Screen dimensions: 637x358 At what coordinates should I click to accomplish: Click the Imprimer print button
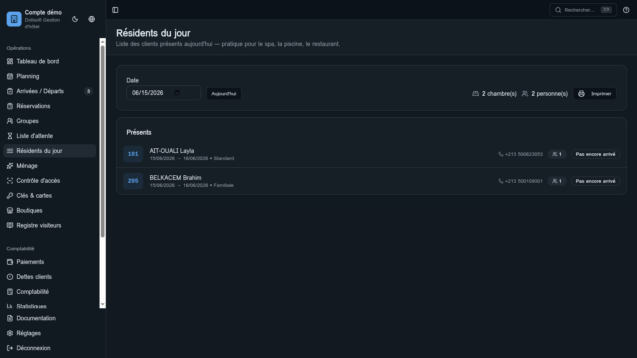pyautogui.click(x=595, y=94)
